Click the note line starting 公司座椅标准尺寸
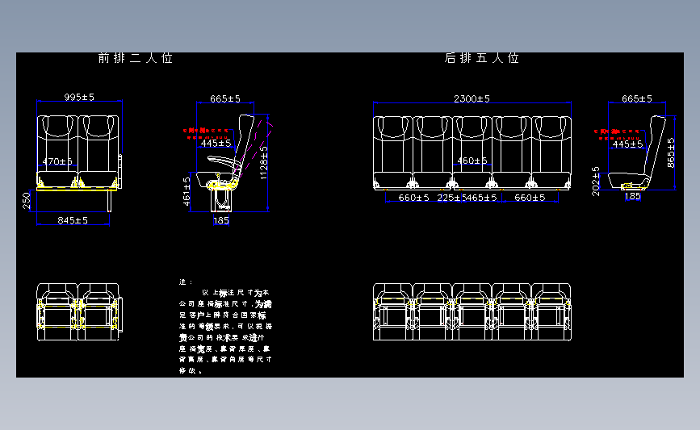 pyautogui.click(x=225, y=304)
